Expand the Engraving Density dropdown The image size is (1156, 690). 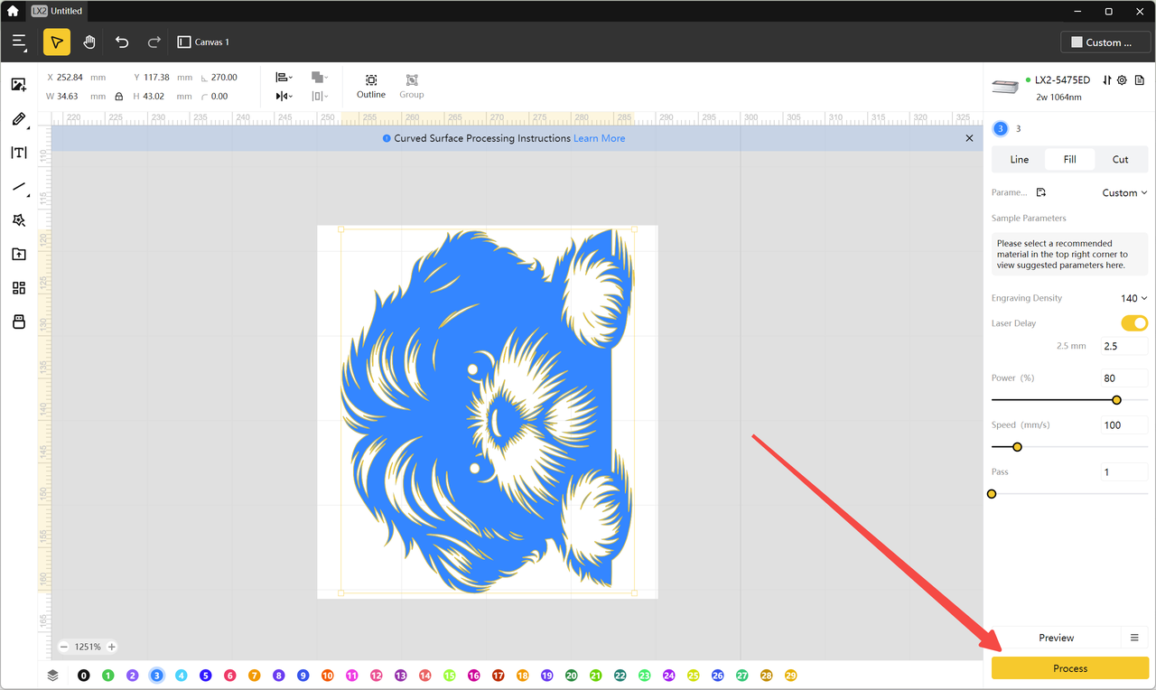click(1133, 298)
